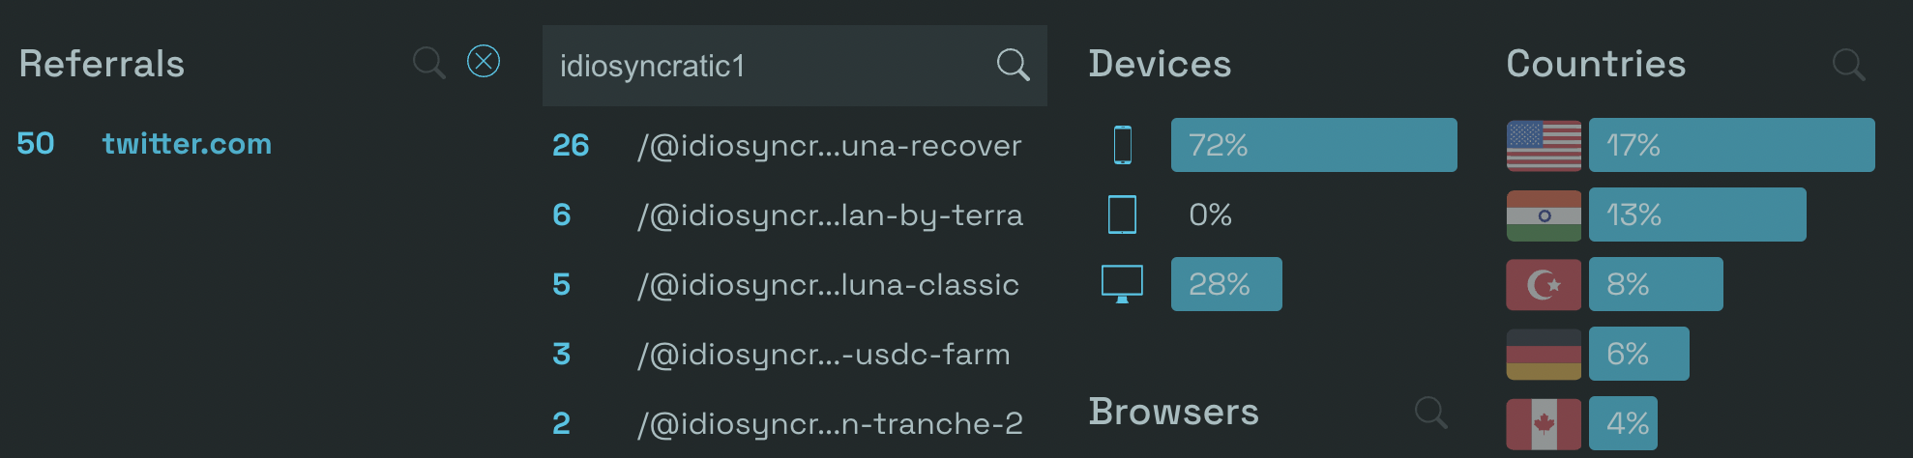Click the India flag

tap(1544, 215)
